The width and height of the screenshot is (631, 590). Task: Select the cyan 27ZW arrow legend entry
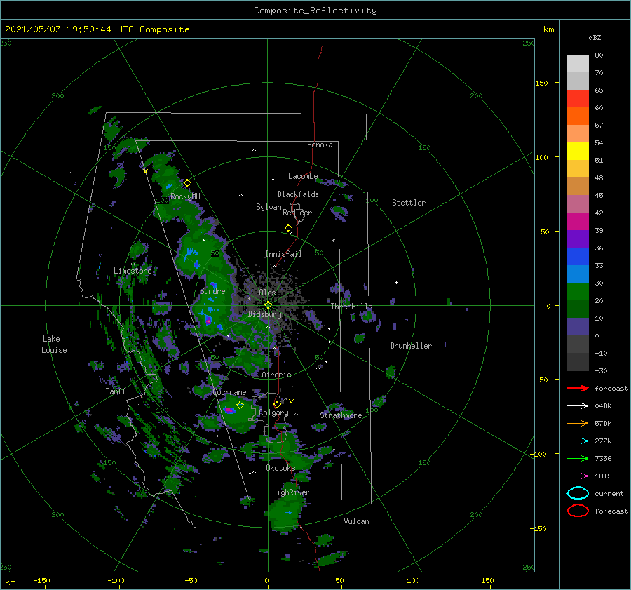pyautogui.click(x=578, y=441)
